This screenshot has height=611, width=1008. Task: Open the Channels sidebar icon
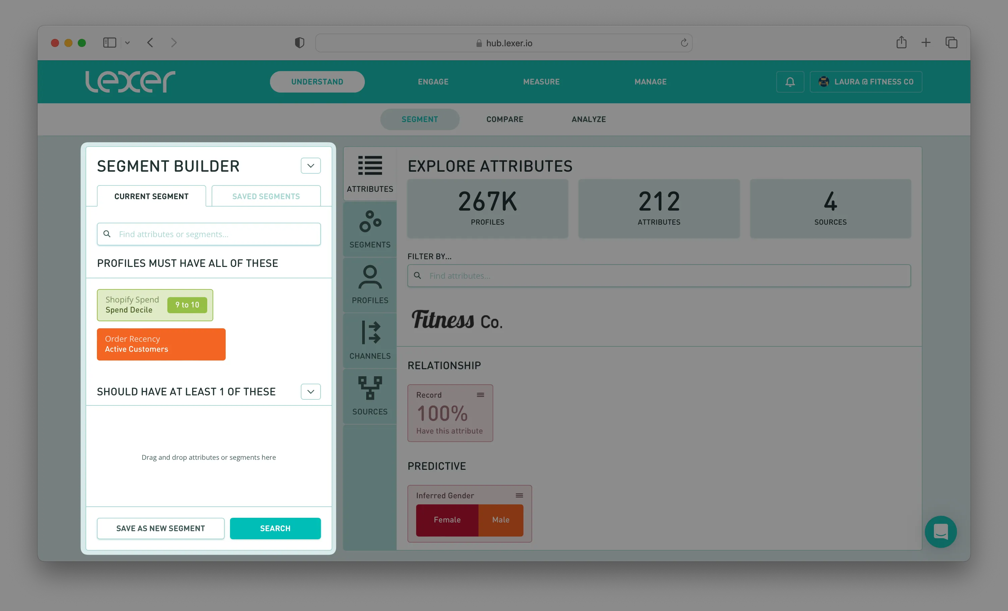(370, 333)
